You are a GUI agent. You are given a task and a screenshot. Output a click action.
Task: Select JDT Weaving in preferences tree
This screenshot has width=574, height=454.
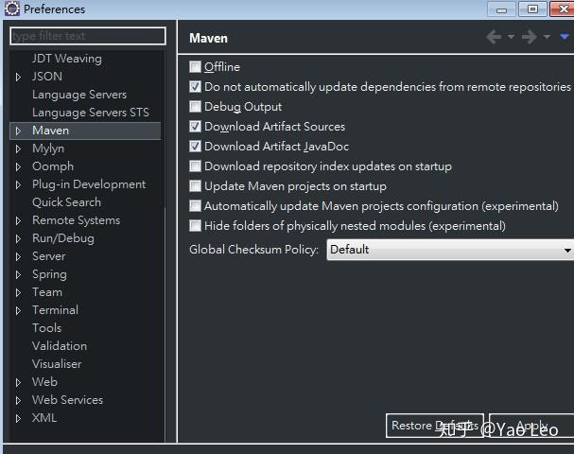66,59
